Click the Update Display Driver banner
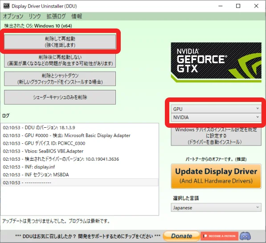 click(216, 176)
